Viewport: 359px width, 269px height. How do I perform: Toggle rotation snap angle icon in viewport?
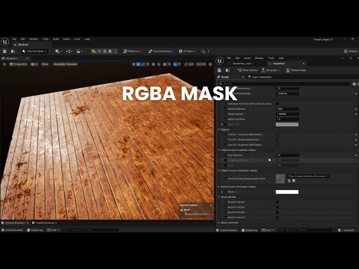tap(175, 64)
